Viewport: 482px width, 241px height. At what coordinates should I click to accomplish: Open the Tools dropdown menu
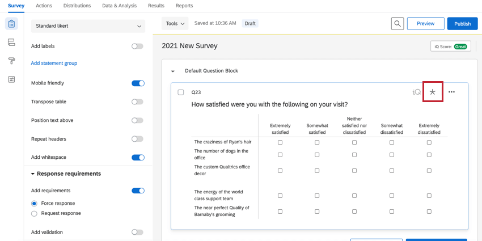[175, 23]
